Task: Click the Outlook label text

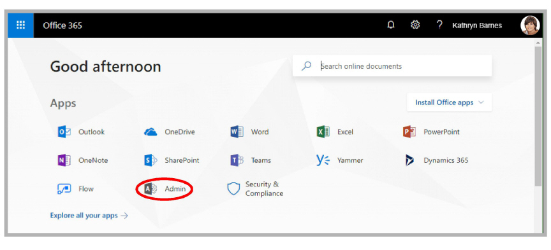Action: click(x=92, y=132)
